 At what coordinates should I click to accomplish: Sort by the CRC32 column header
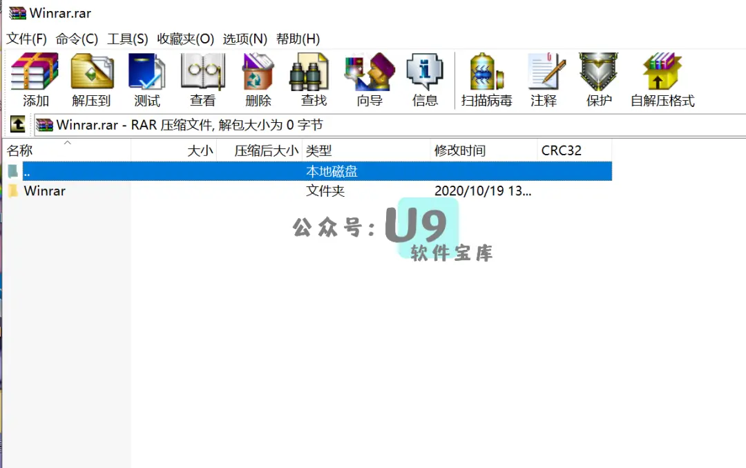pyautogui.click(x=575, y=150)
